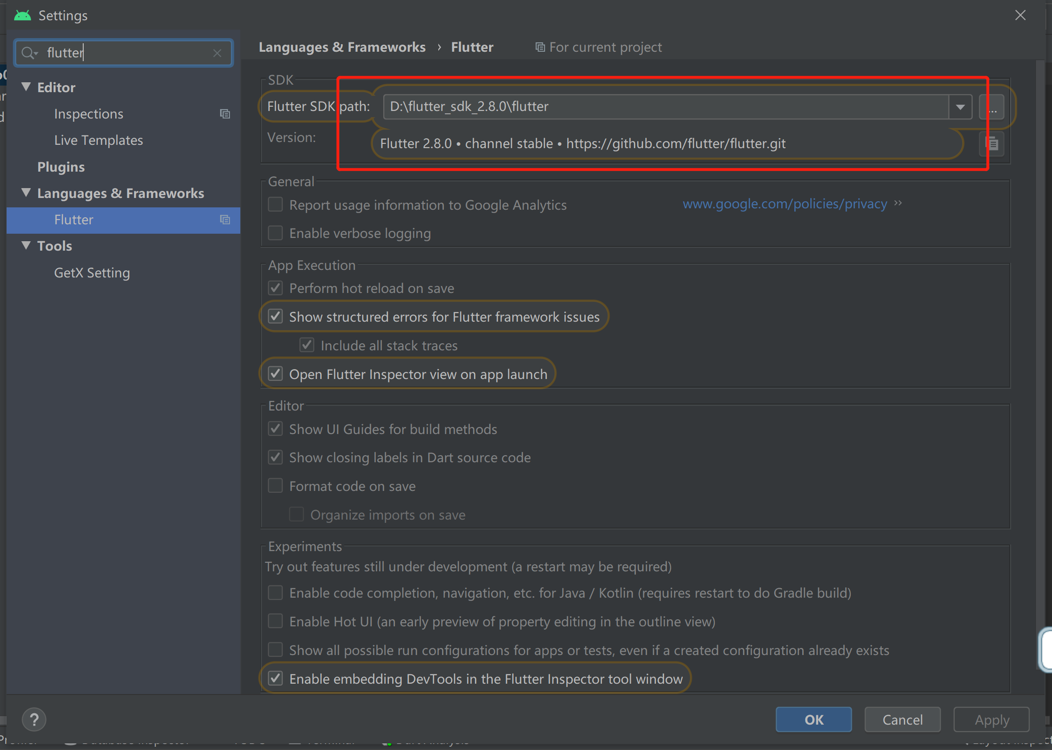The image size is (1052, 750).
Task: Click the help question mark icon
Action: click(x=34, y=719)
